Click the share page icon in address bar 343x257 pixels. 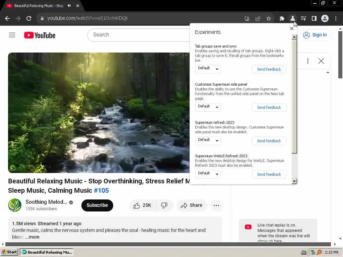point(258,19)
